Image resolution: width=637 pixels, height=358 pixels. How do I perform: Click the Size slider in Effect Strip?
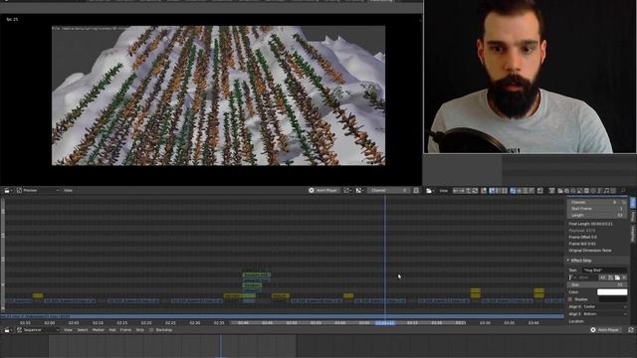pyautogui.click(x=597, y=285)
